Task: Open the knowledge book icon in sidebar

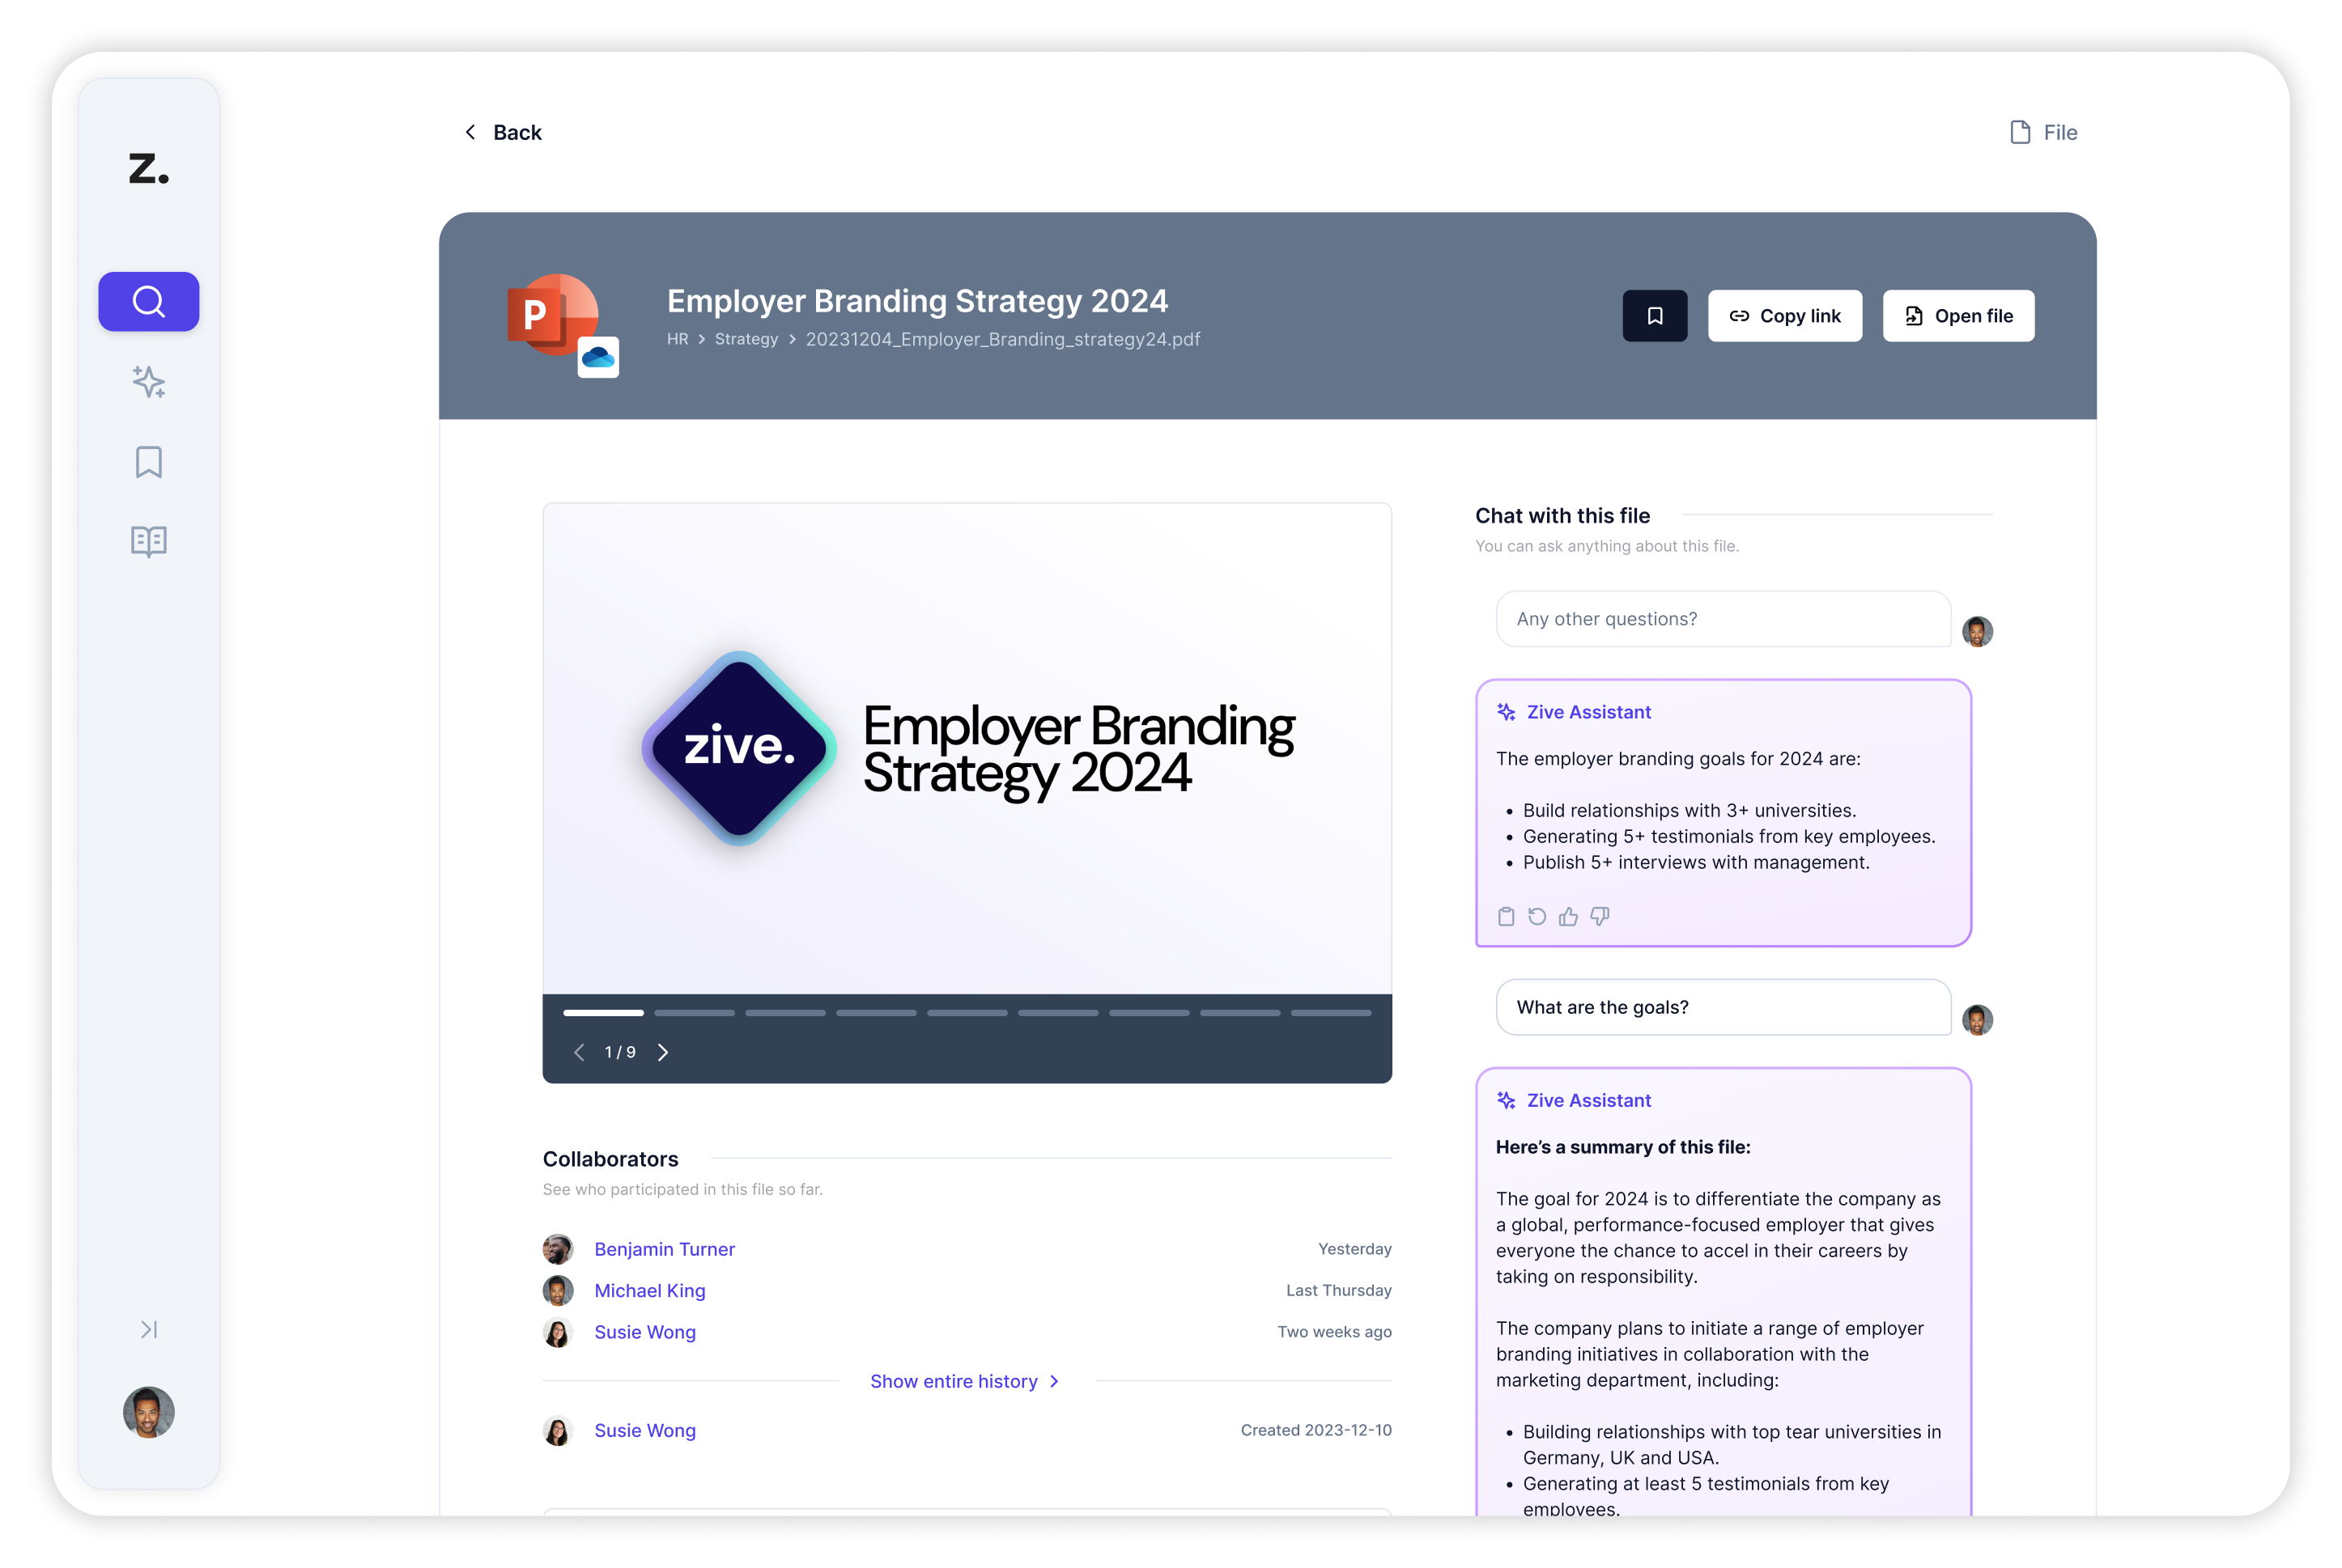Action: [x=148, y=541]
